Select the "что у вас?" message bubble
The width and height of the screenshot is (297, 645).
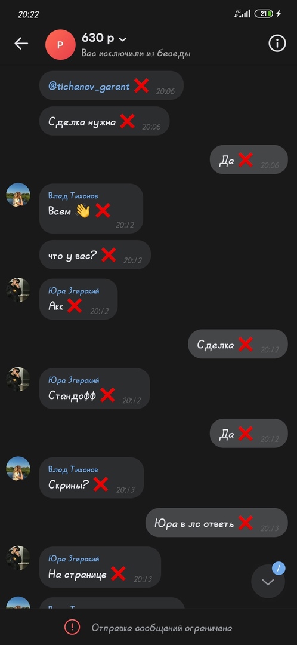[95, 254]
